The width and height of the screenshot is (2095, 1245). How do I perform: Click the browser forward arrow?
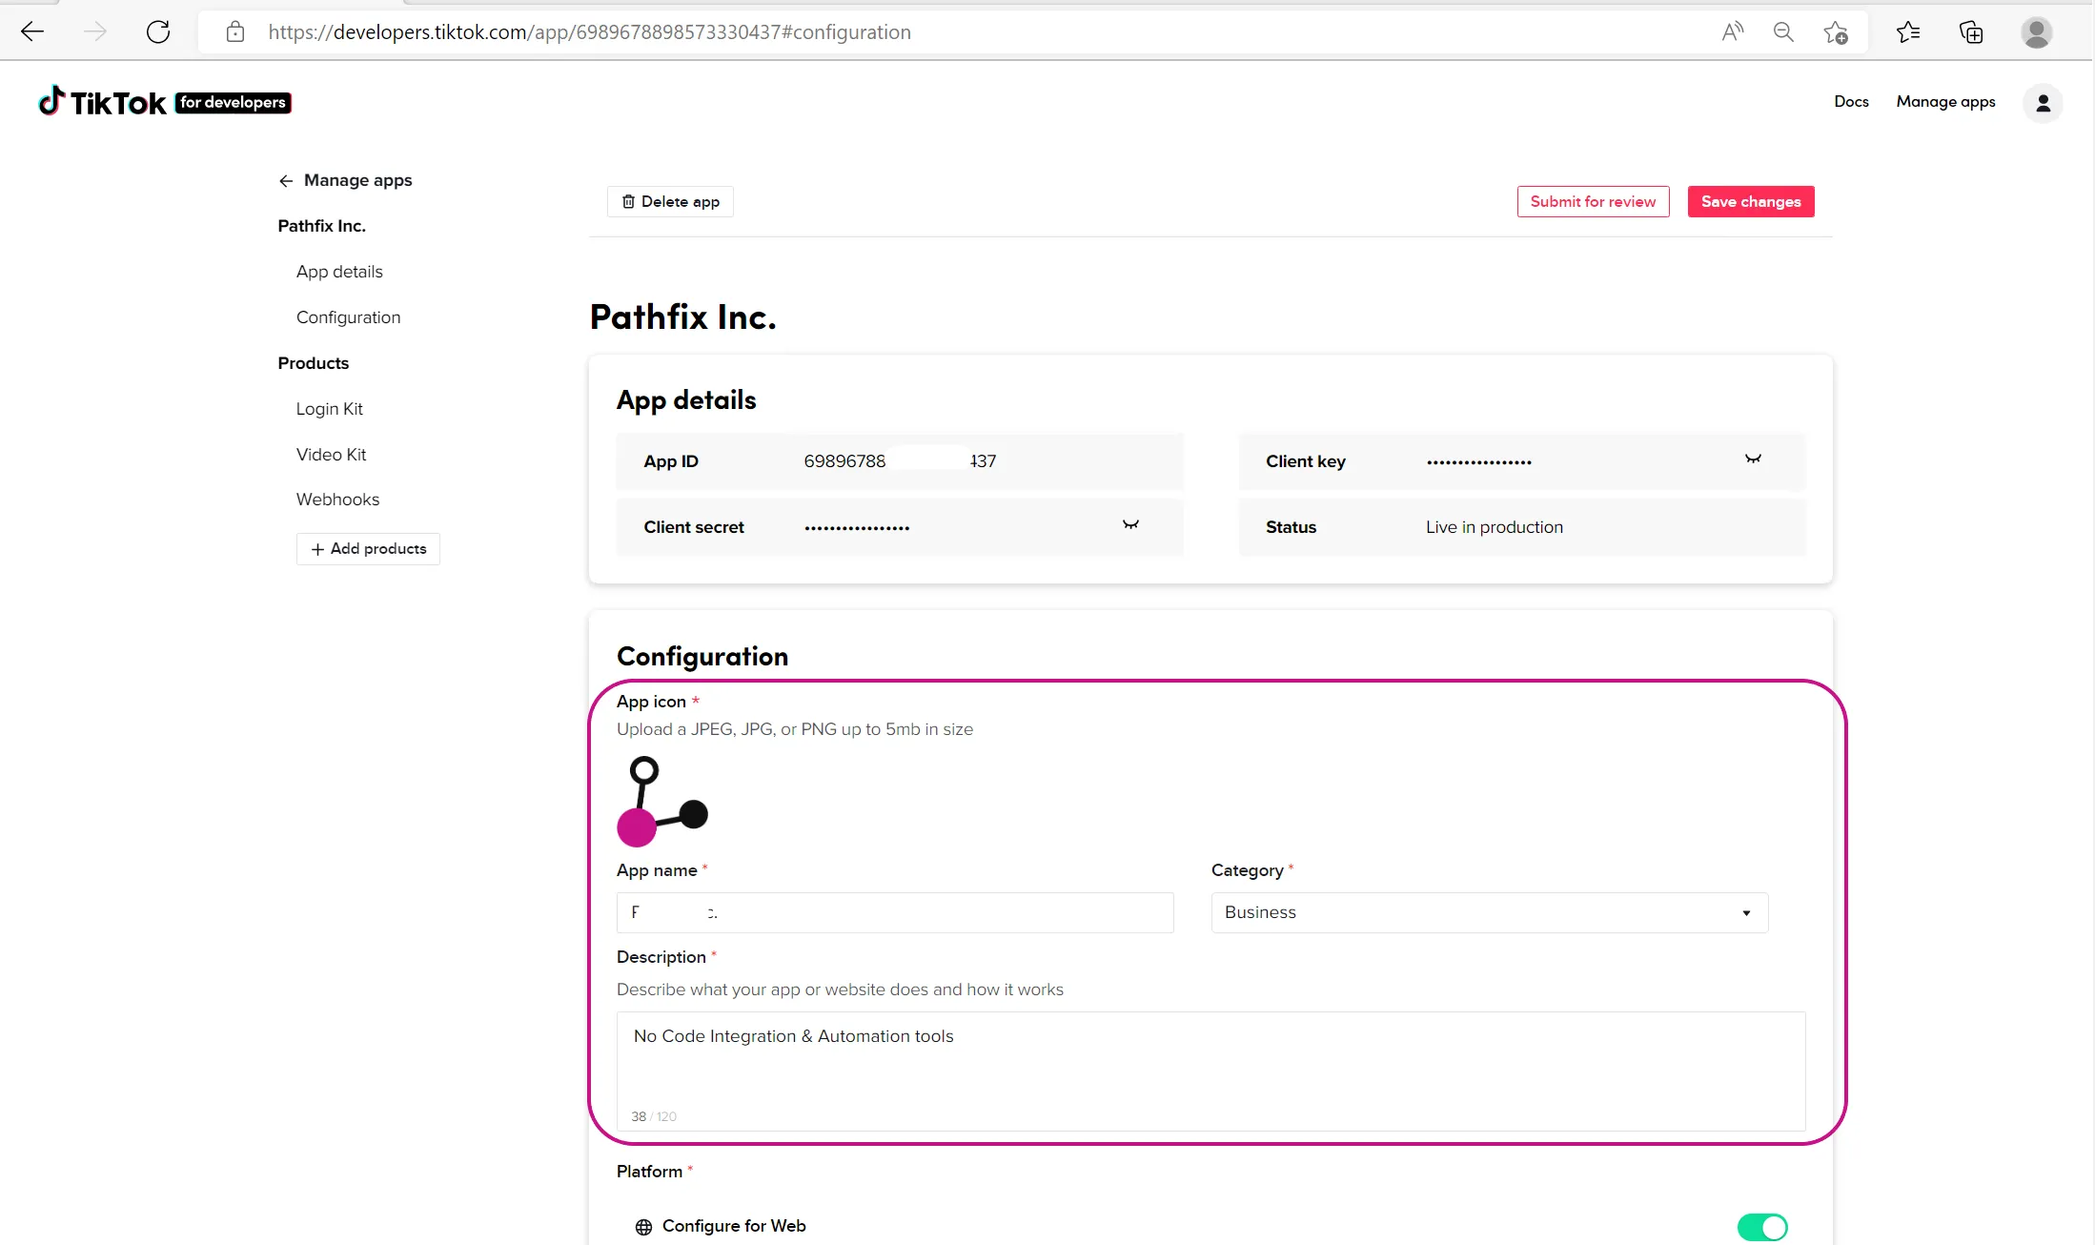coord(95,31)
